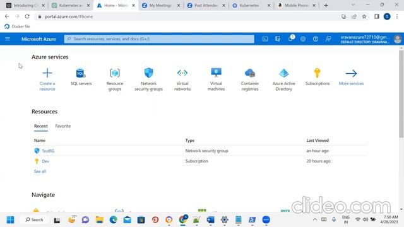The image size is (404, 227).
Task: Open Zoom app from taskbar
Action: tap(266, 220)
